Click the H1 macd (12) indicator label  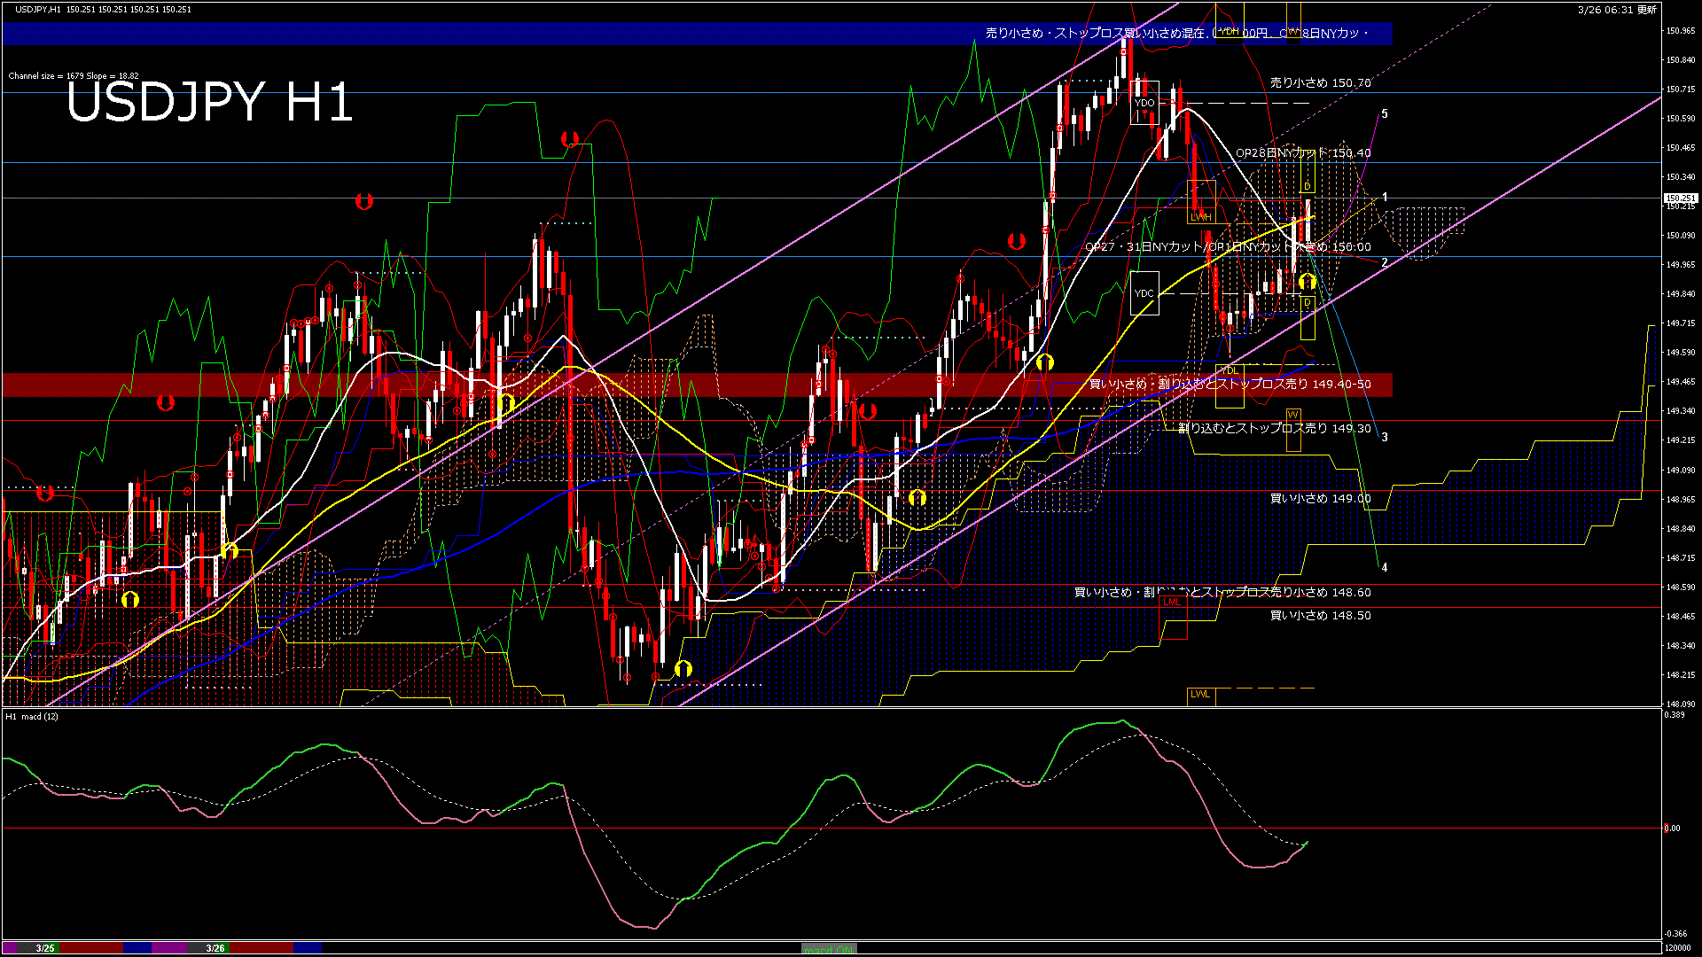click(32, 716)
